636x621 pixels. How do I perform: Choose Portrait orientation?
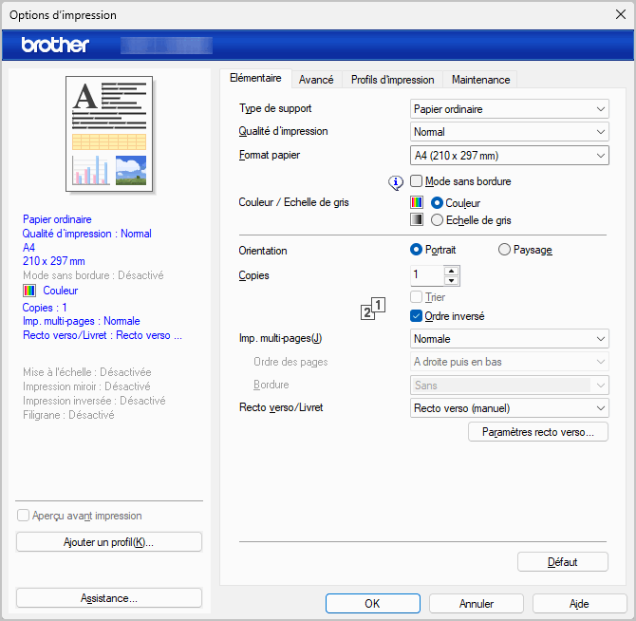(x=416, y=249)
